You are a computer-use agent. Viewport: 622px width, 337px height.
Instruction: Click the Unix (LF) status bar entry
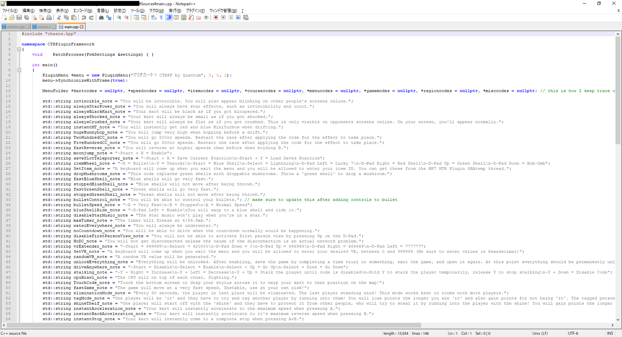(540, 333)
